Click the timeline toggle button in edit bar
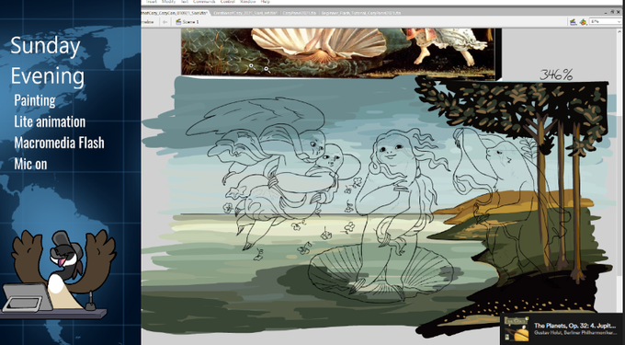The image size is (625, 345). click(x=147, y=22)
